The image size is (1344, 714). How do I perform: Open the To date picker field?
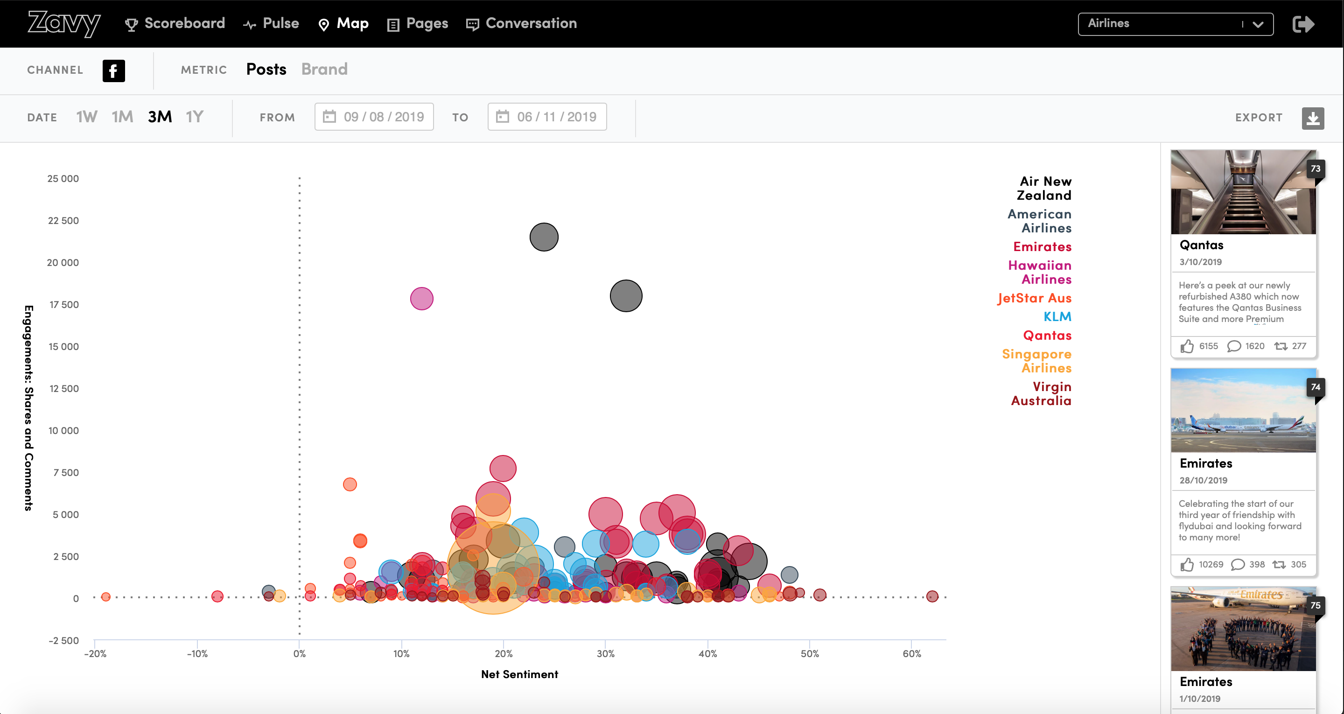coord(547,116)
